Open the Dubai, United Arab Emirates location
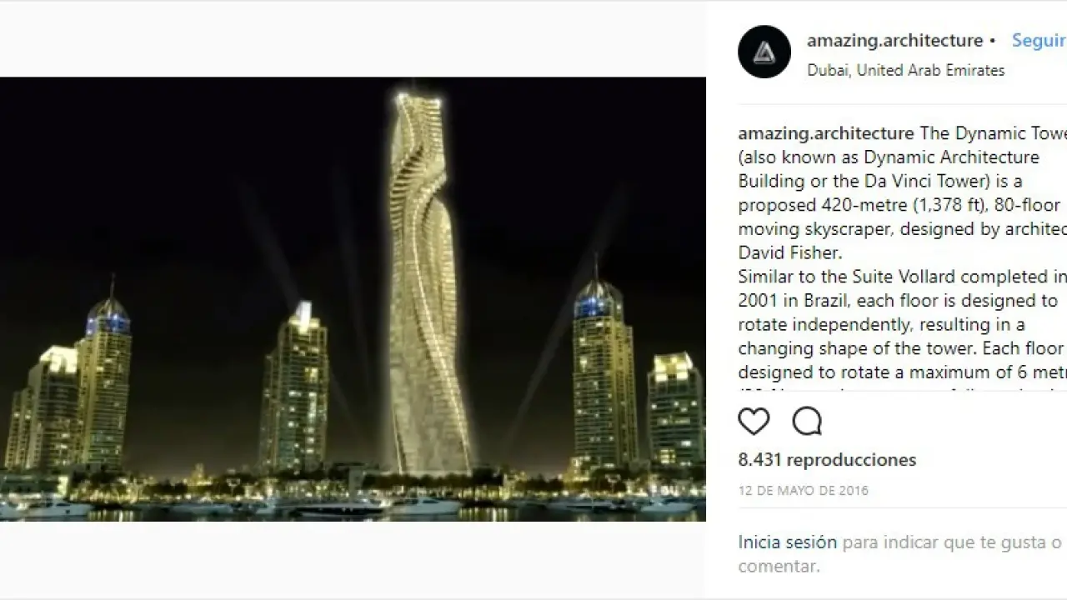The image size is (1067, 600). pyautogui.click(x=905, y=70)
